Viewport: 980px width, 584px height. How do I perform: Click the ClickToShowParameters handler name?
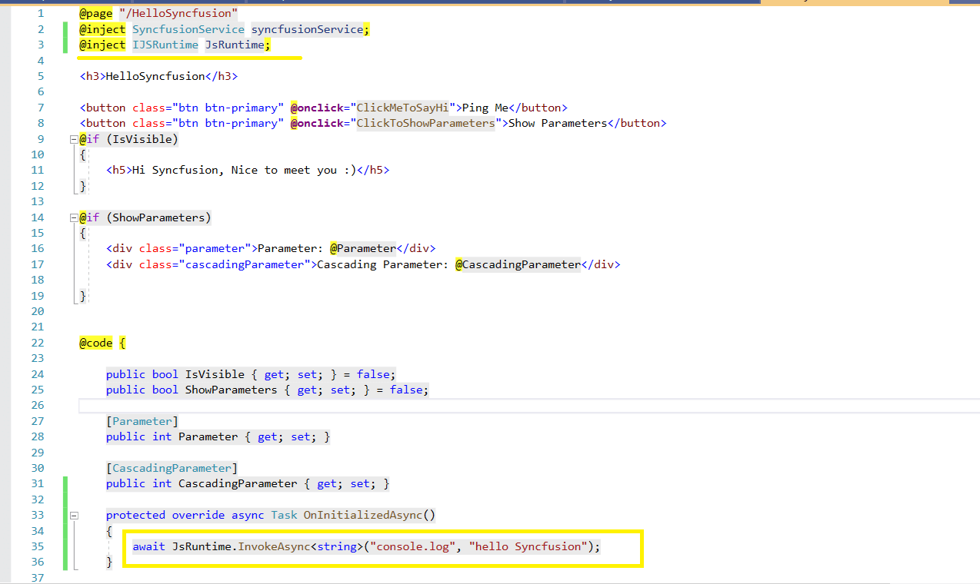click(425, 123)
